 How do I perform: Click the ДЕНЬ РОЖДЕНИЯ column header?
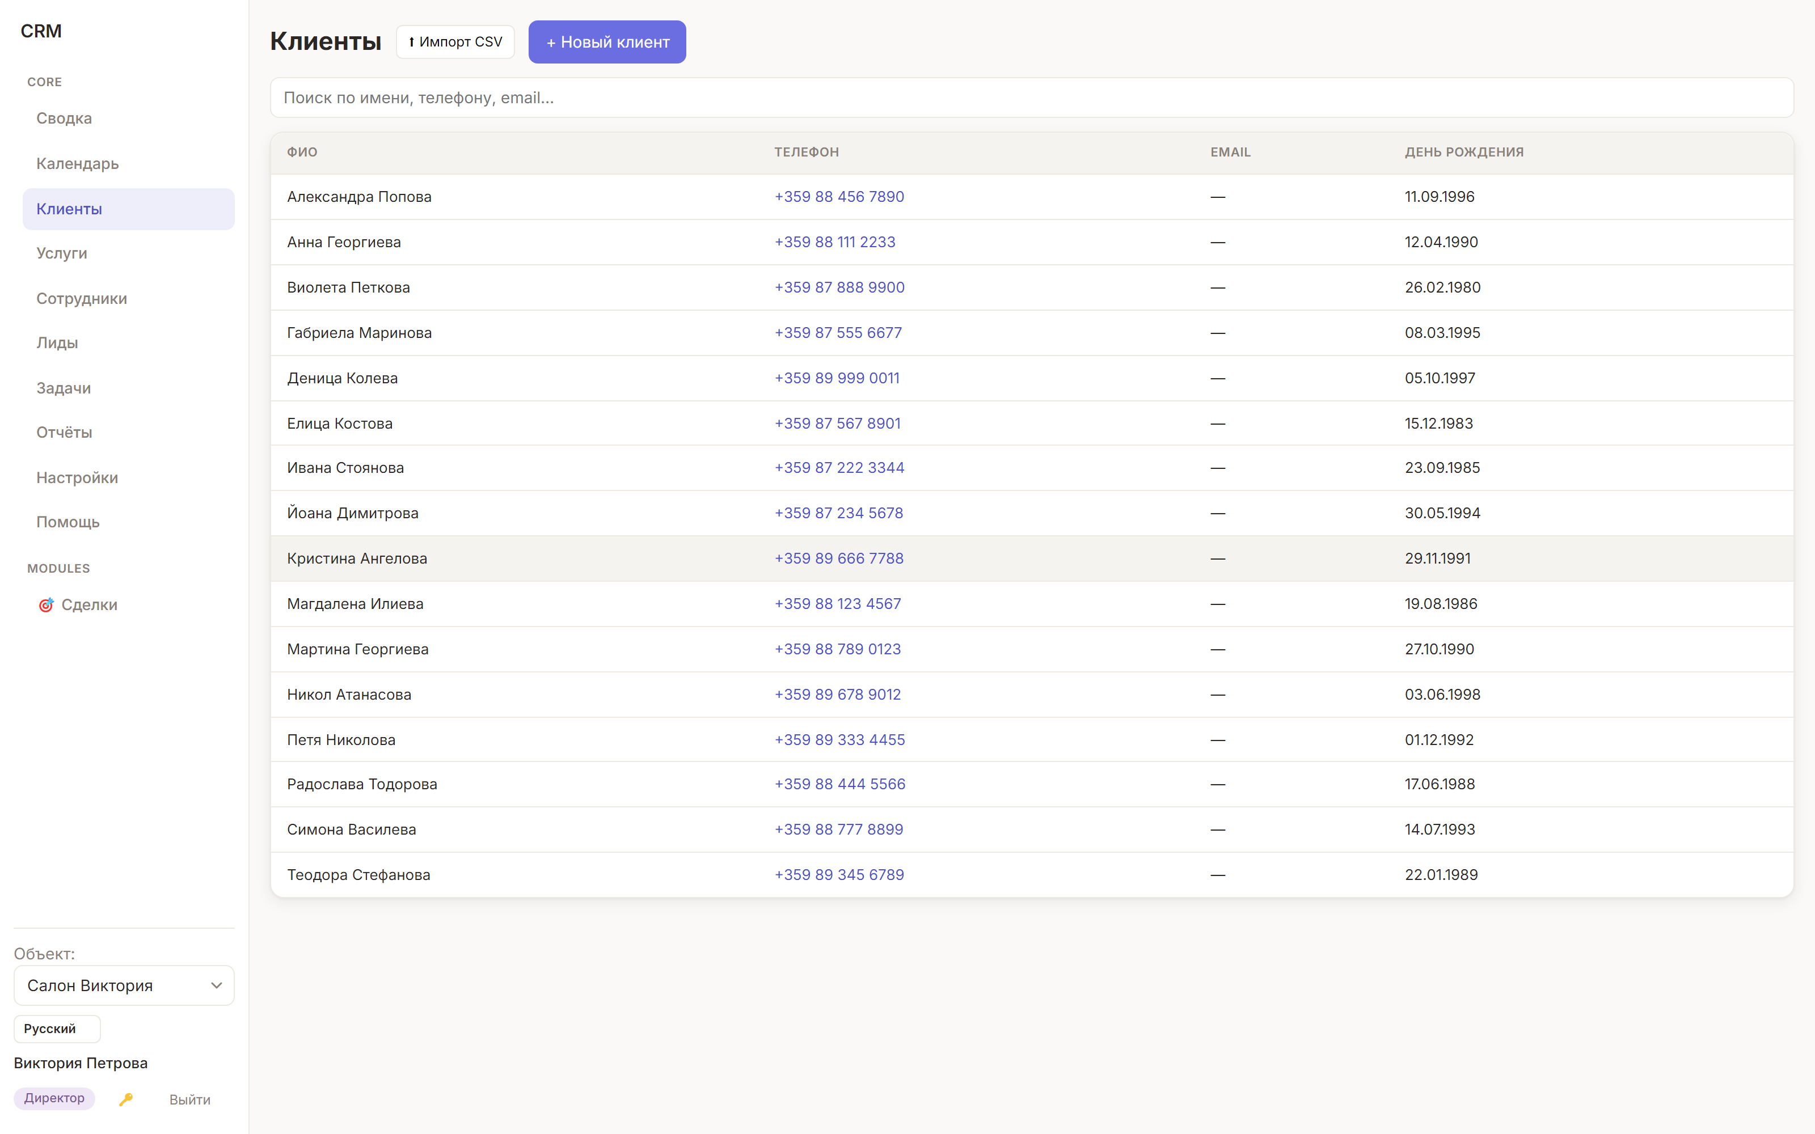tap(1464, 153)
